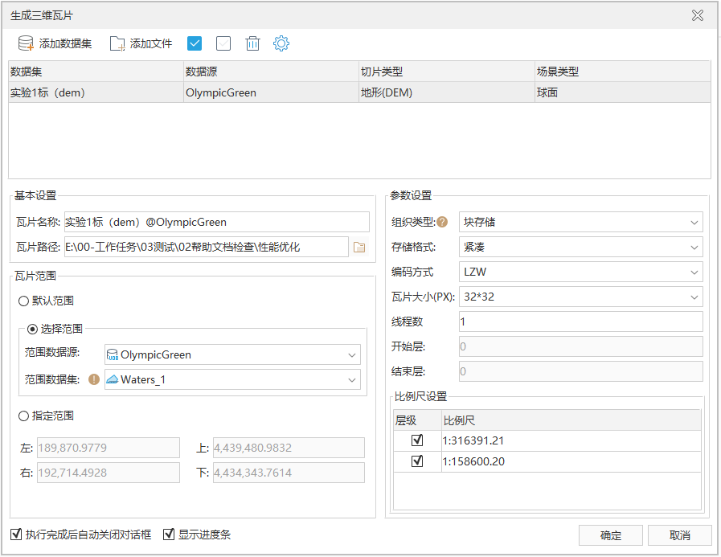721x557 pixels.
Task: Click warning icon beside 范围数据集
Action: click(x=94, y=380)
